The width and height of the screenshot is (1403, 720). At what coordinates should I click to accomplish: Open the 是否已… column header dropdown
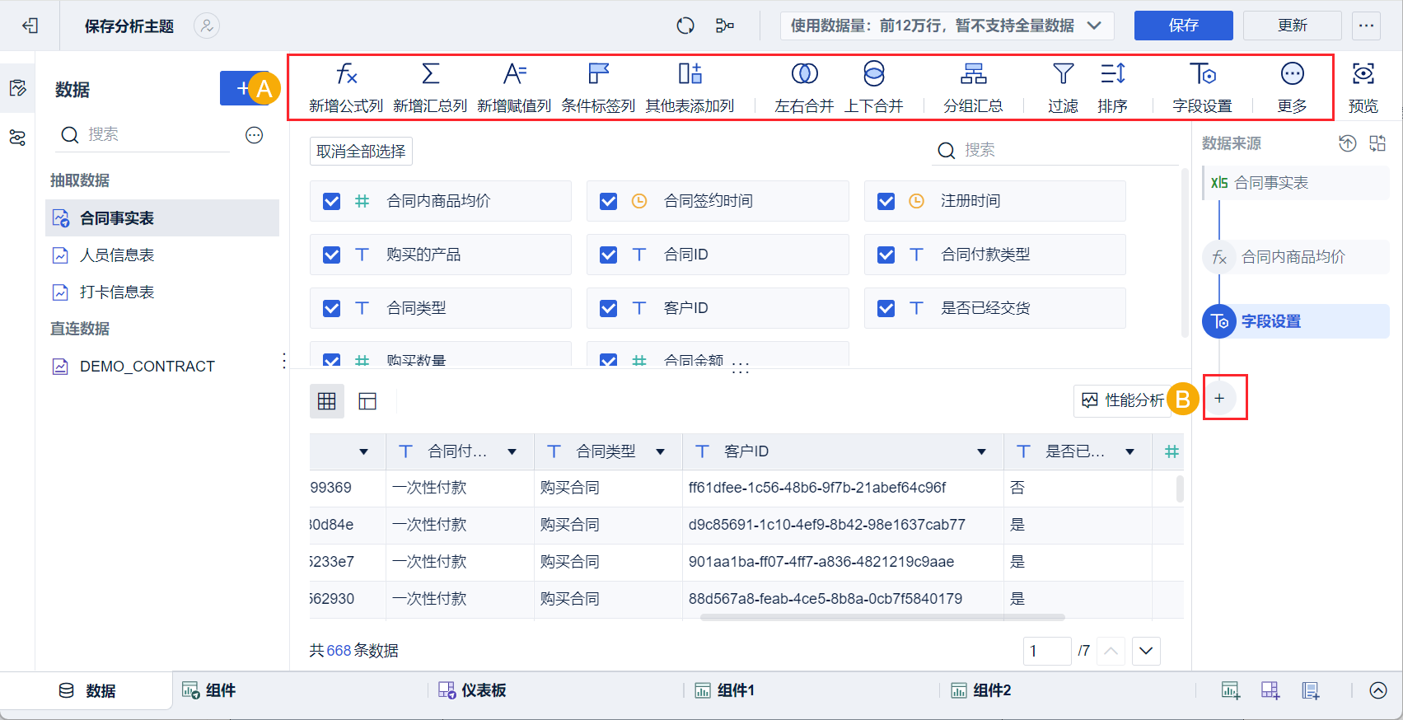tap(1130, 451)
